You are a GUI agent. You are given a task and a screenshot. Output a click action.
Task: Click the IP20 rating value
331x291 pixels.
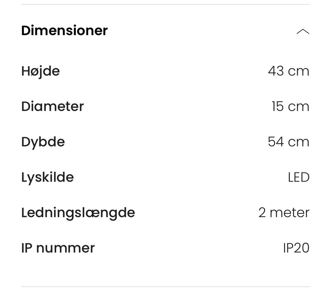[296, 248]
